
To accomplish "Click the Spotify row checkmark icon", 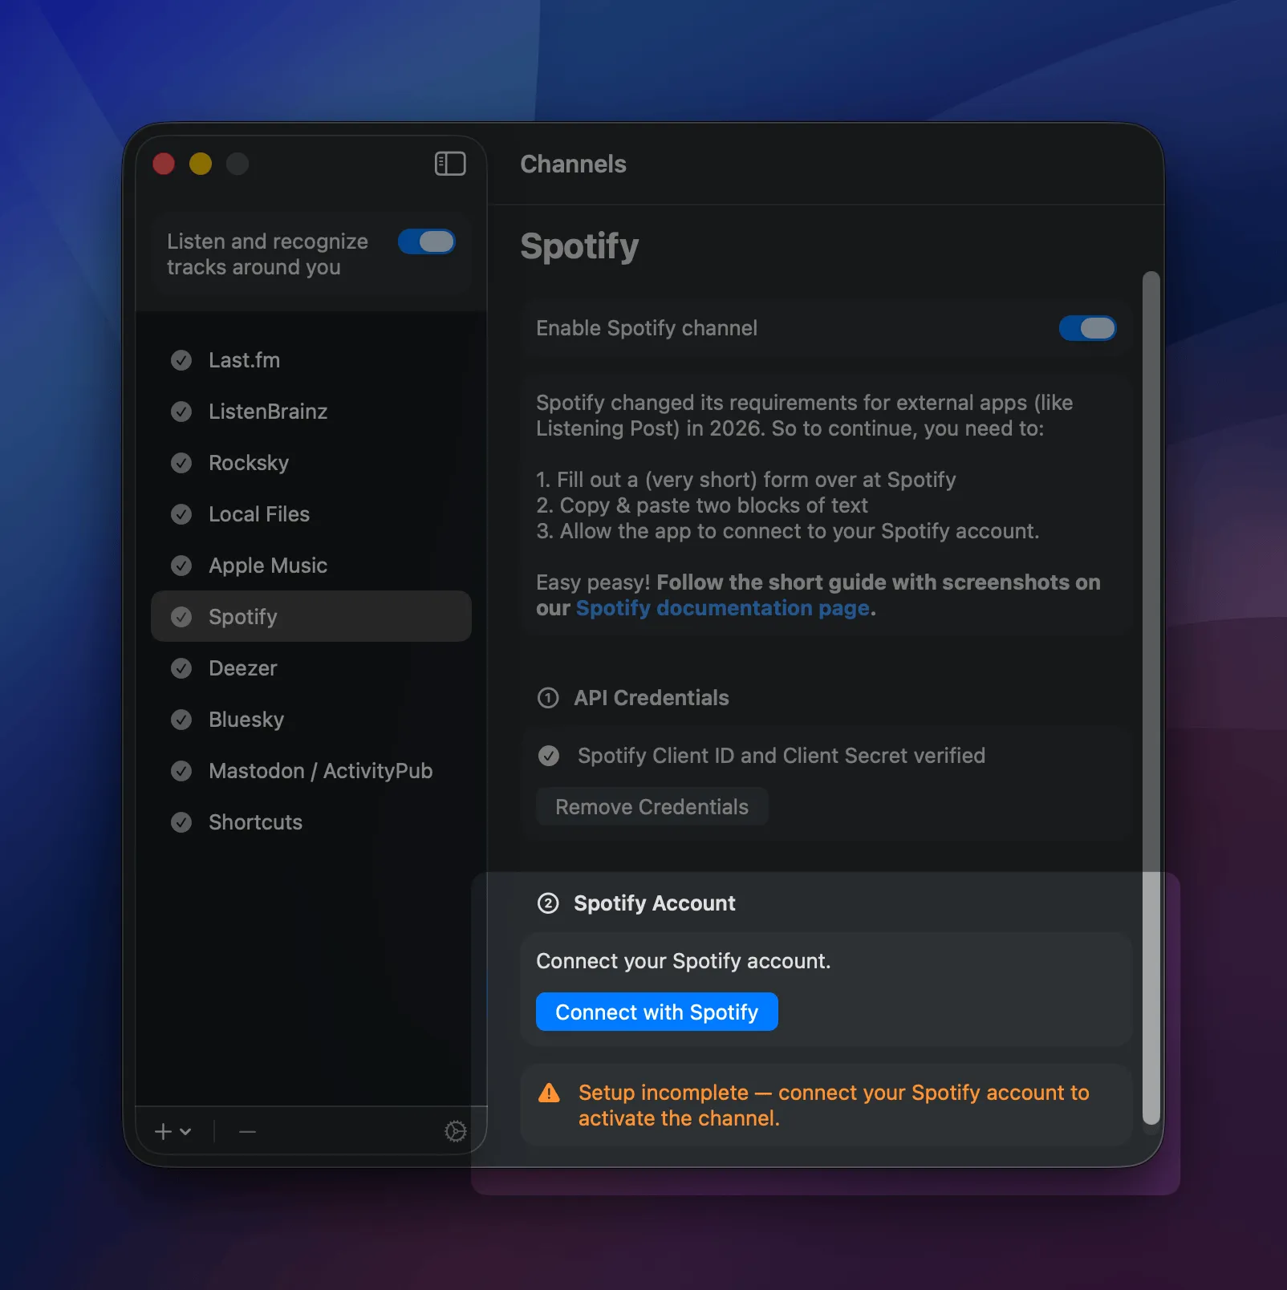I will (x=181, y=617).
